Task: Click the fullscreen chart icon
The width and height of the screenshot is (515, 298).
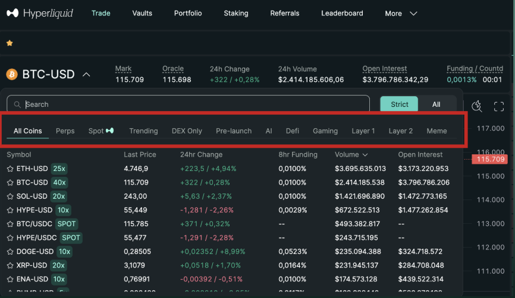Action: tap(499, 106)
